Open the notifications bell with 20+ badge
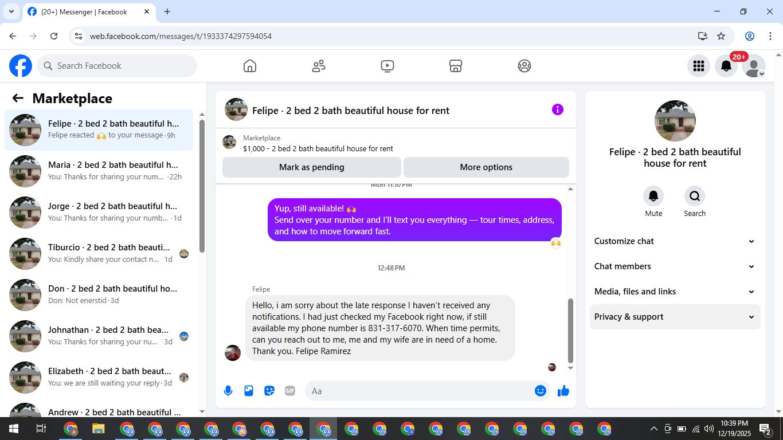Viewport: 783px width, 440px height. 726,66
